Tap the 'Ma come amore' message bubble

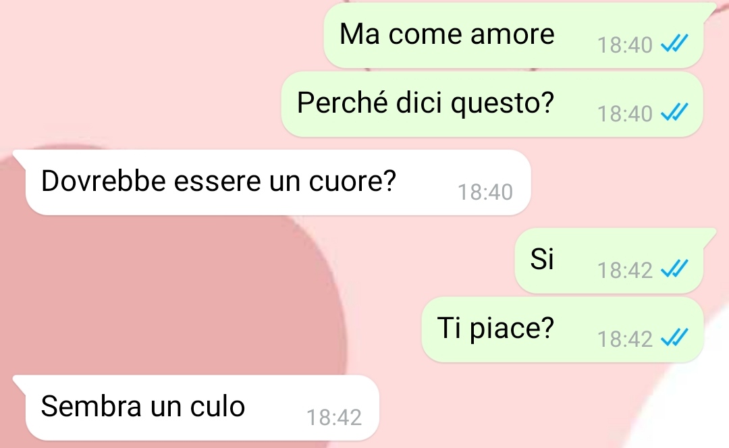pos(513,35)
